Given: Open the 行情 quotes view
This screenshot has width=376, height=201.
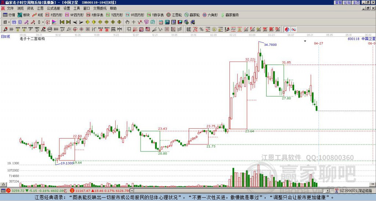Looking at the screenshot, I should (9, 15).
